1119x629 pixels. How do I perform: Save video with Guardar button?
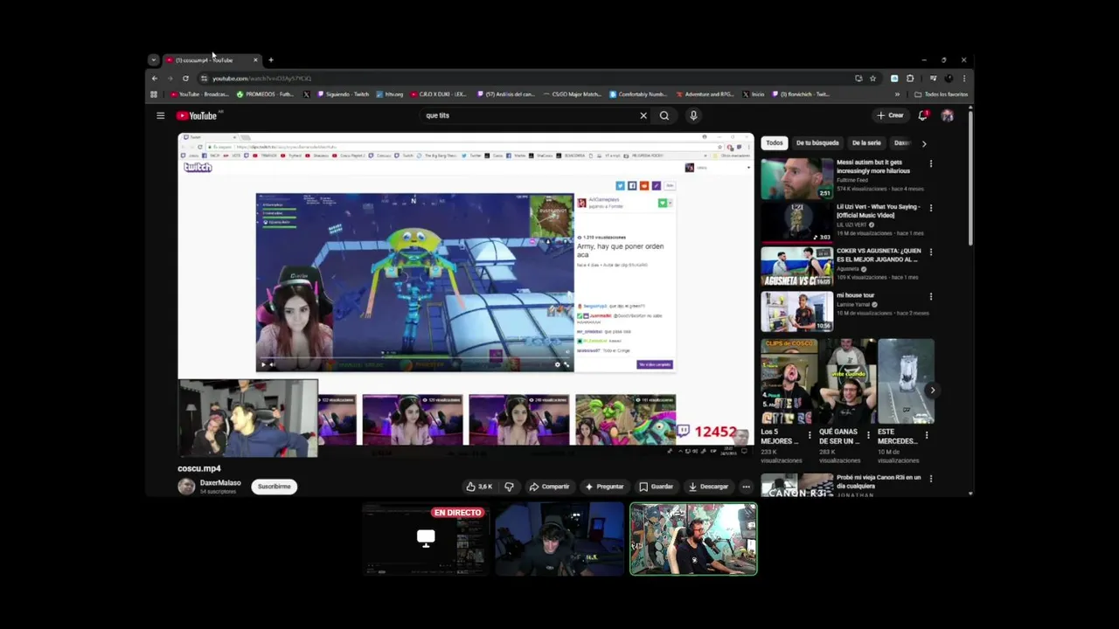pyautogui.click(x=656, y=487)
